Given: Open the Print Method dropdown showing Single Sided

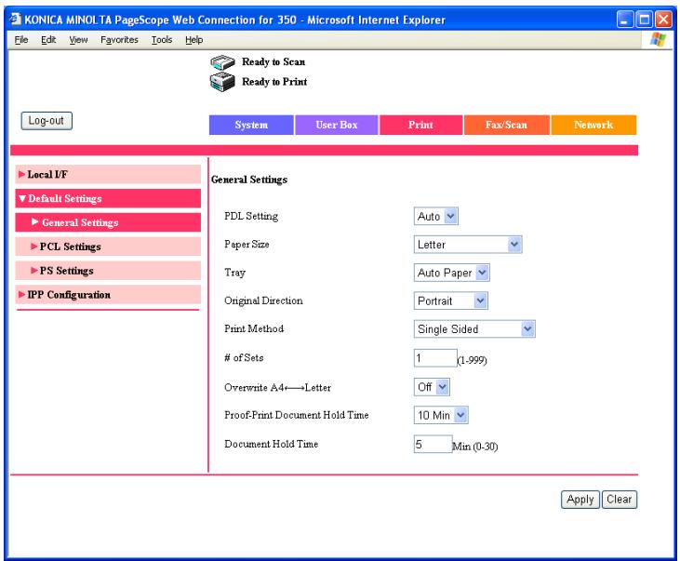Looking at the screenshot, I should pyautogui.click(x=474, y=328).
